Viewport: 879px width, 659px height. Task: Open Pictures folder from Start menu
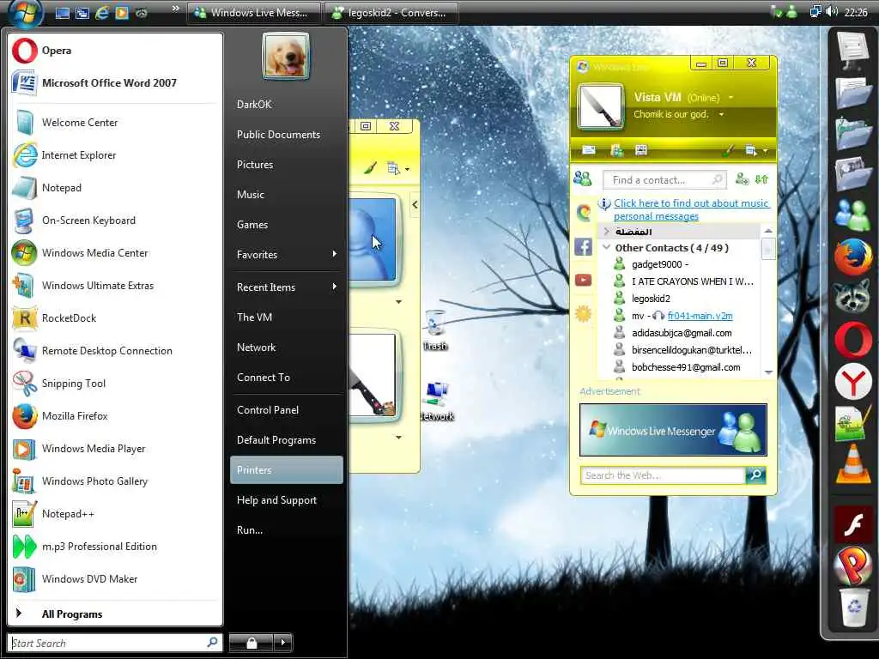[x=255, y=164]
